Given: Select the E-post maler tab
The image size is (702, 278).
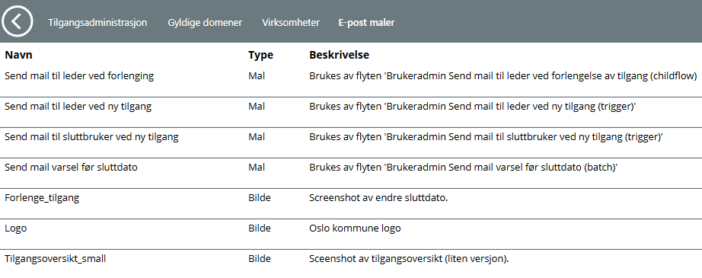Looking at the screenshot, I should [367, 22].
